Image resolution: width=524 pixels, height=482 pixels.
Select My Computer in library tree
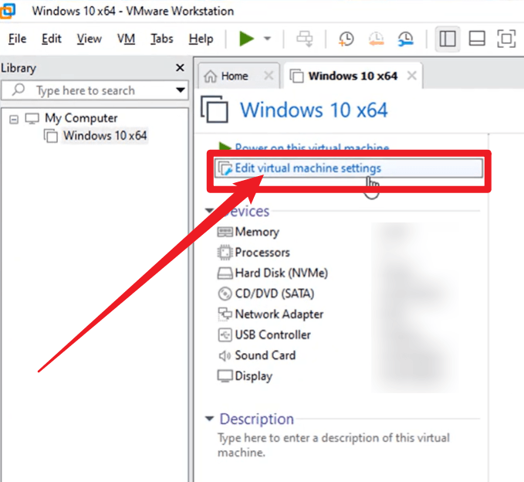[81, 118]
